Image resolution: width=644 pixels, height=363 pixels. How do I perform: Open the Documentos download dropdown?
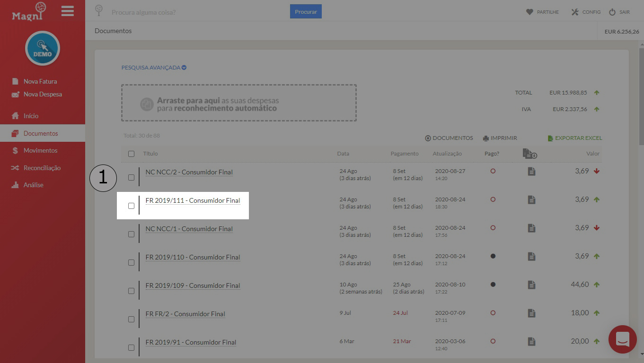tap(449, 138)
